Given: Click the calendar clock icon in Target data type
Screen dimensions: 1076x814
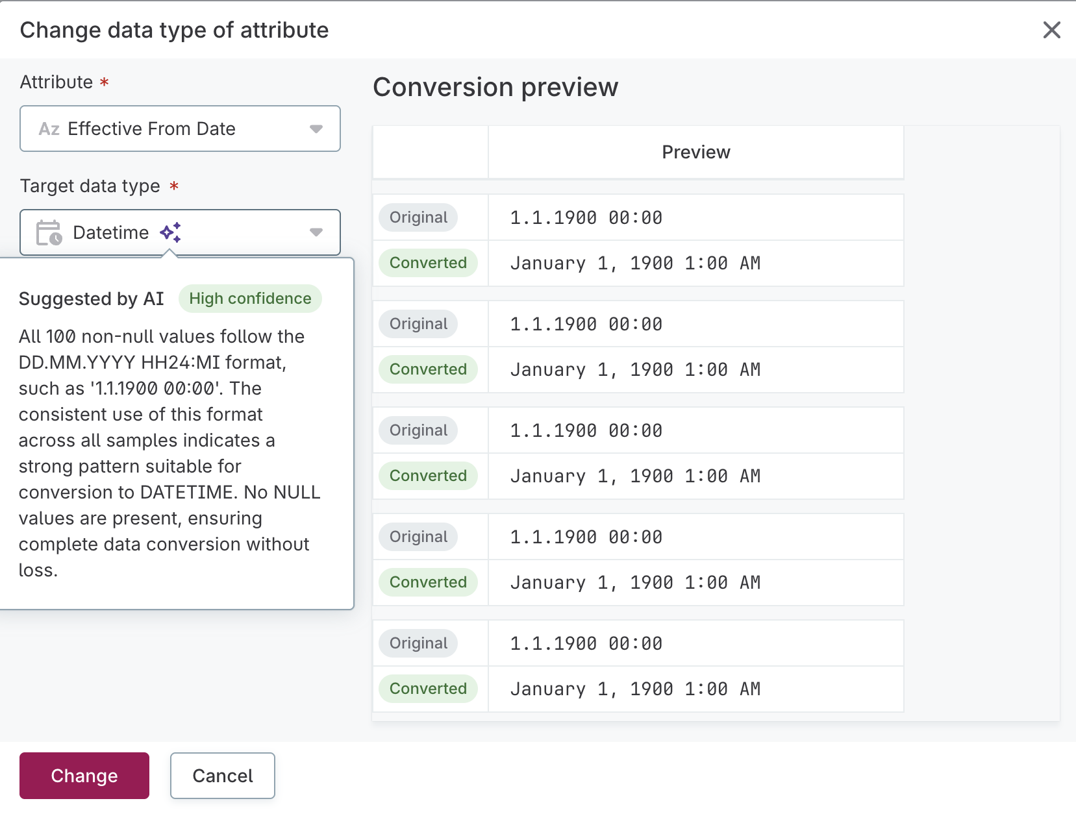Looking at the screenshot, I should [x=49, y=232].
